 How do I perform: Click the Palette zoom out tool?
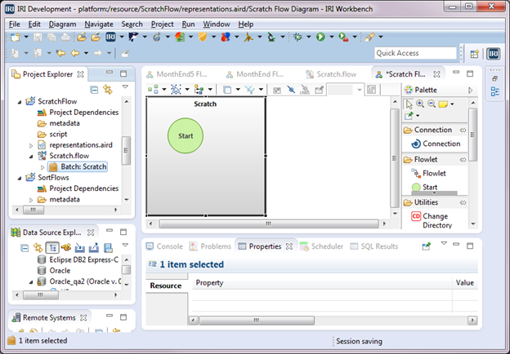pyautogui.click(x=432, y=104)
